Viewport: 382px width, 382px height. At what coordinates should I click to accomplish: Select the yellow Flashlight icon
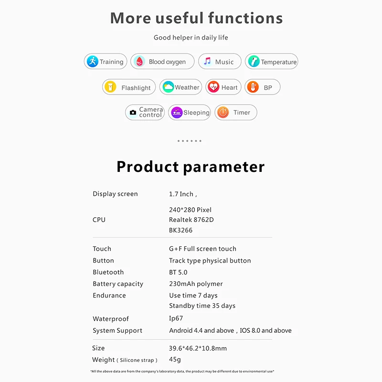[x=110, y=87]
